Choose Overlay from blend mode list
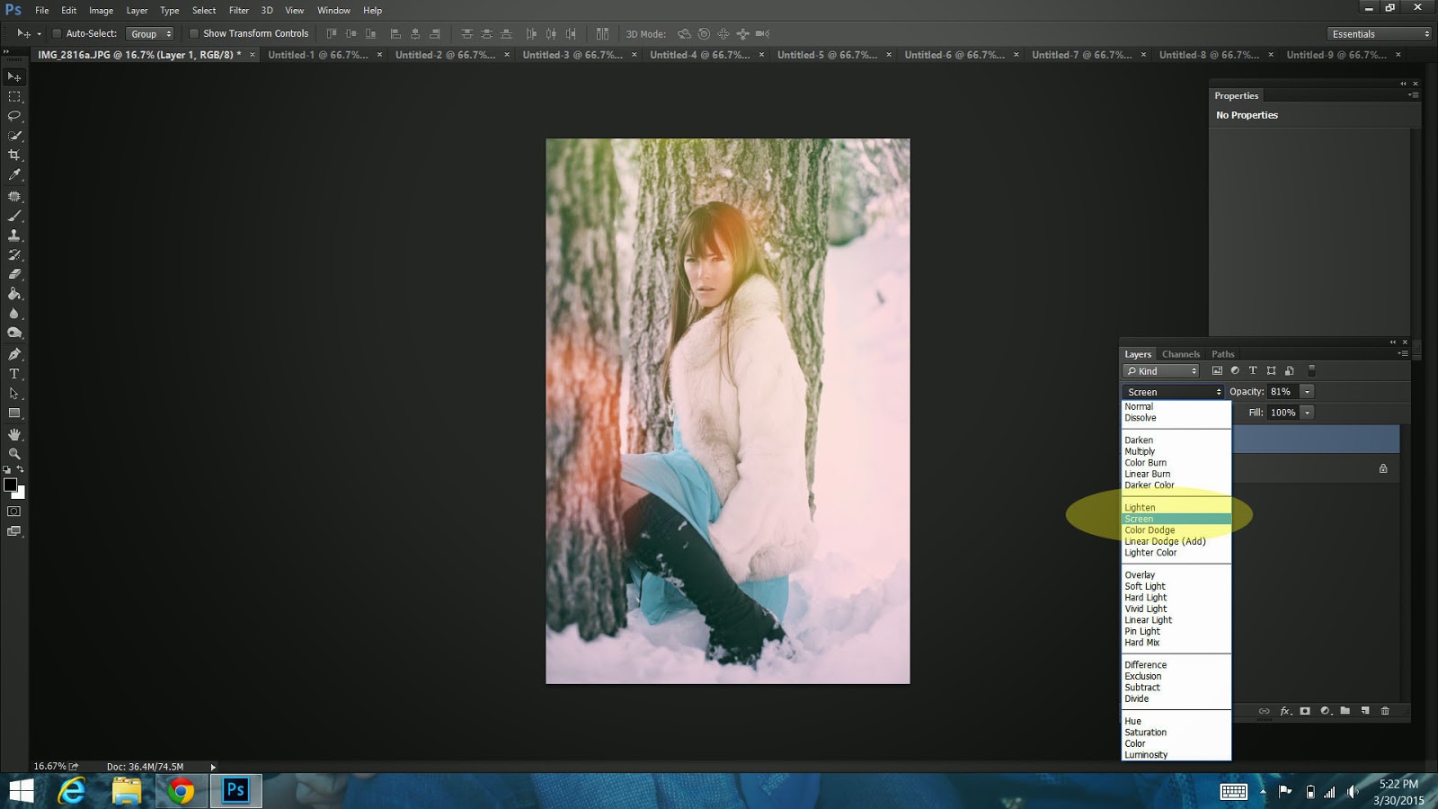Image resolution: width=1438 pixels, height=809 pixels. coord(1176,575)
